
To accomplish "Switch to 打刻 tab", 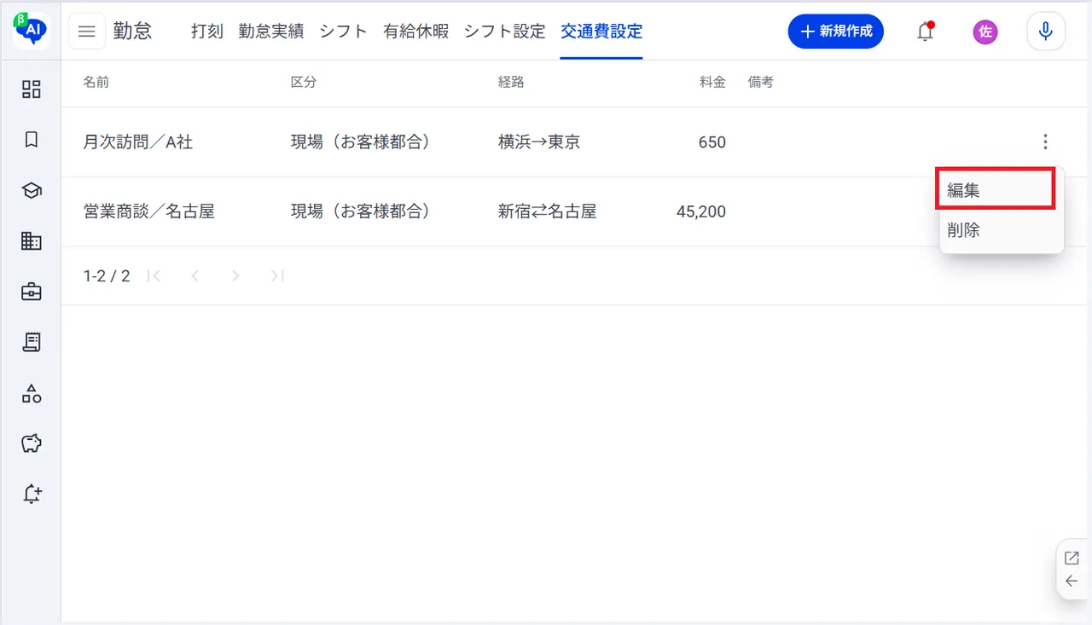I will pos(207,32).
